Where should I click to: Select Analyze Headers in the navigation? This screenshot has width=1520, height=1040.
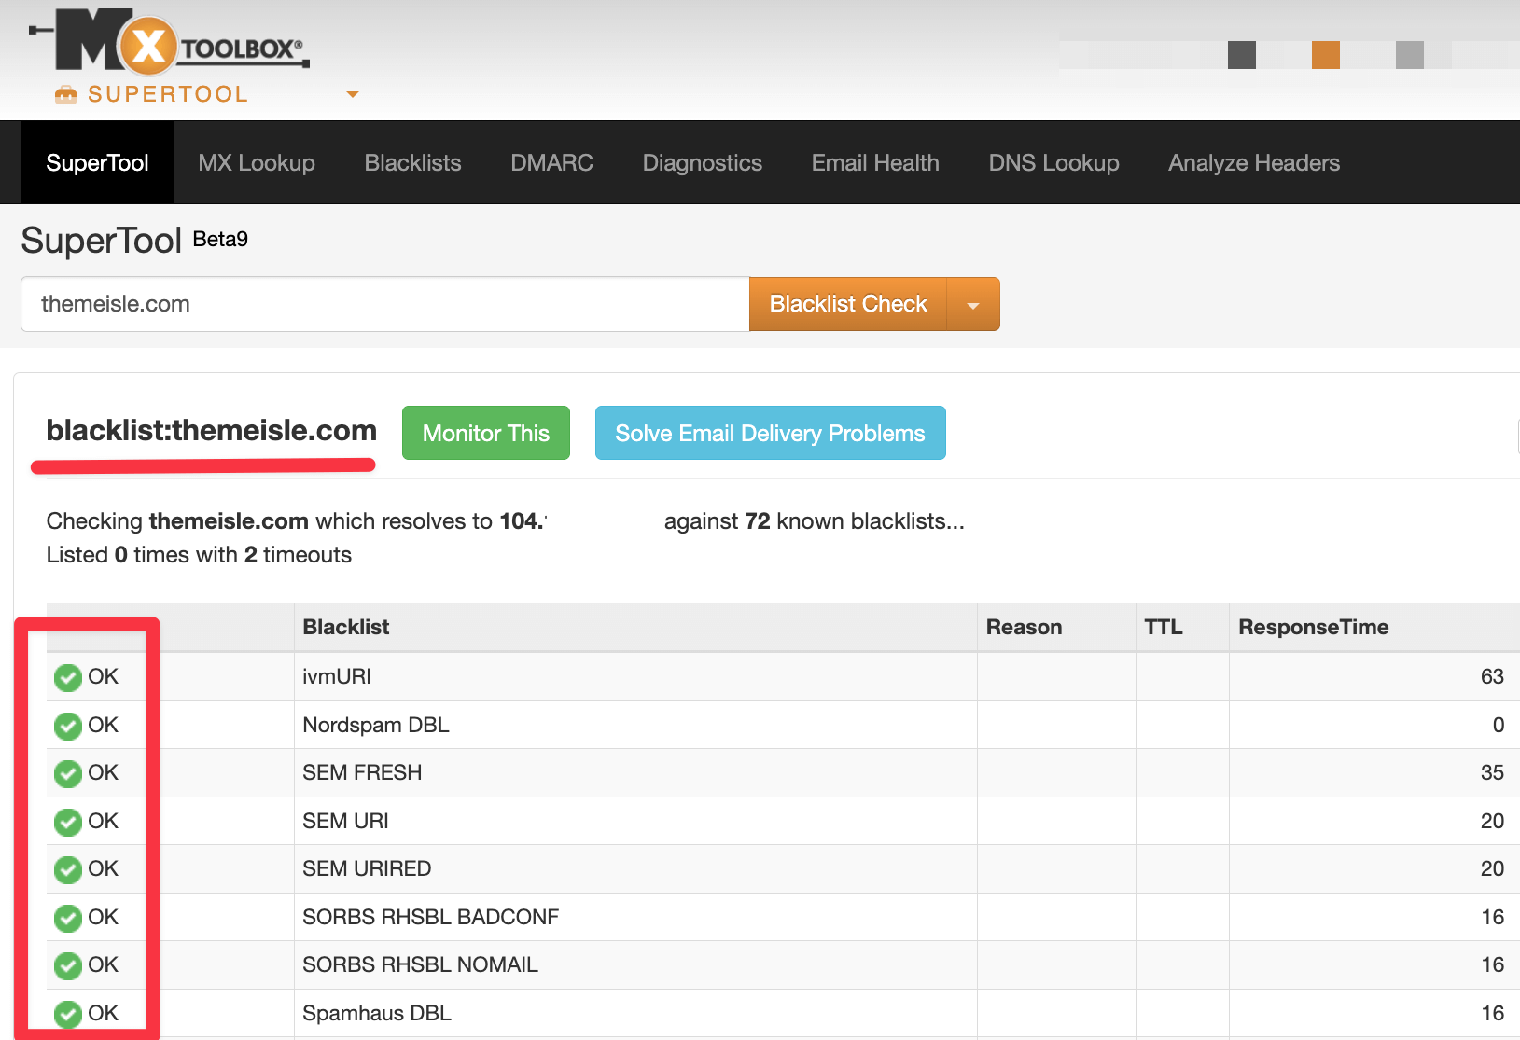[x=1253, y=163]
